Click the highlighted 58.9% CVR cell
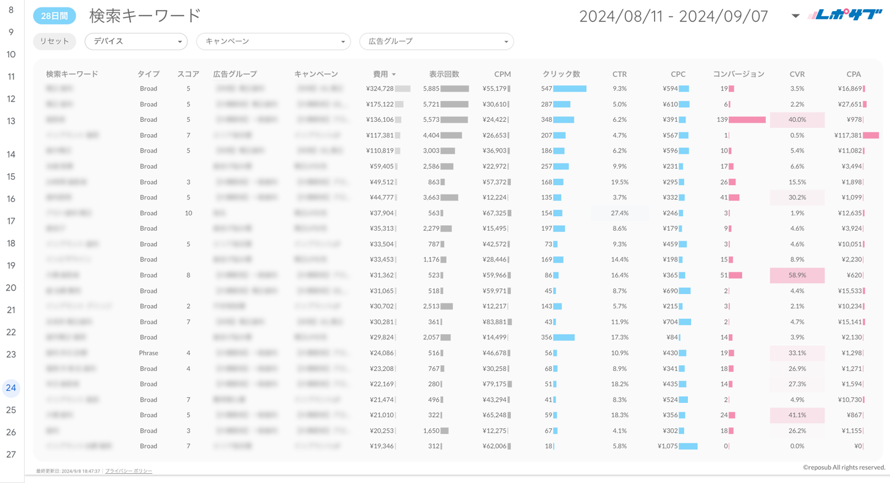 pos(797,275)
